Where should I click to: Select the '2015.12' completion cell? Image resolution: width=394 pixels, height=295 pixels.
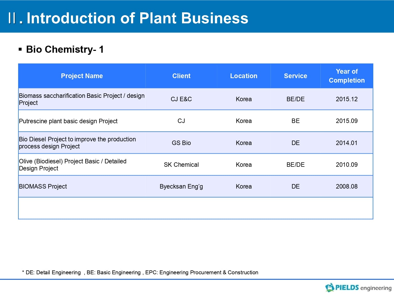tap(347, 99)
